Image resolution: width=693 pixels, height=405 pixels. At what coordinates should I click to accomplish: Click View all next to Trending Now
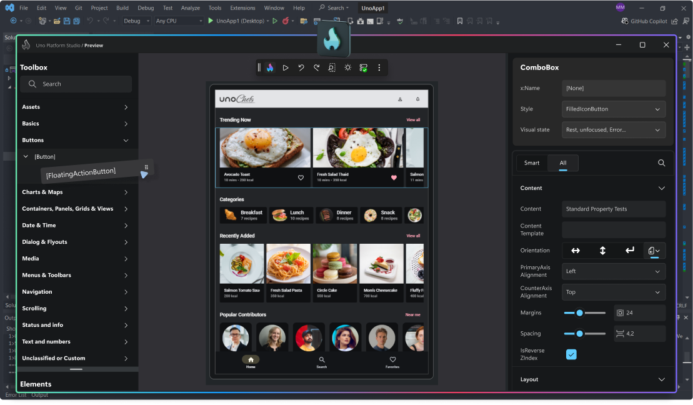pyautogui.click(x=413, y=119)
